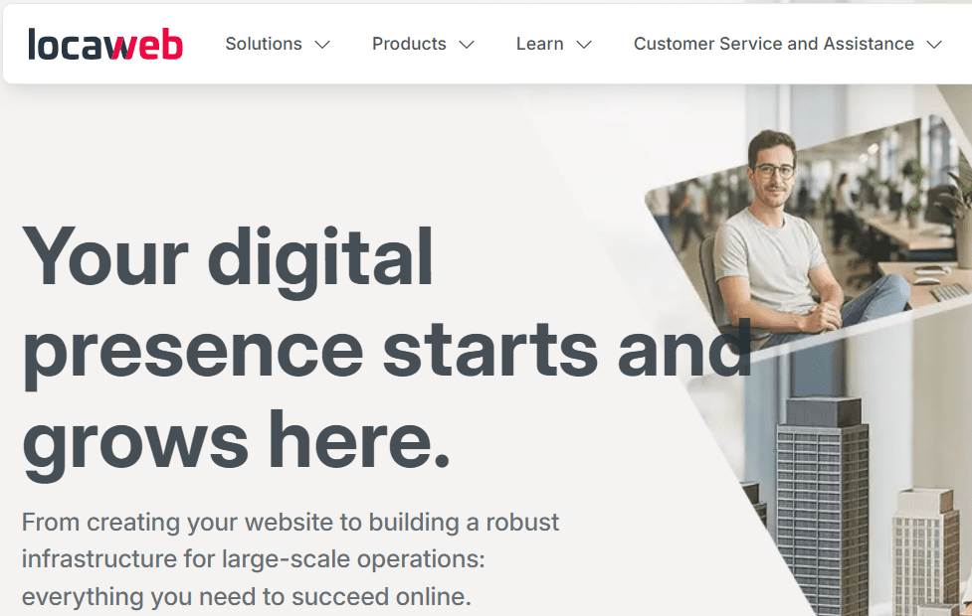Image resolution: width=972 pixels, height=616 pixels.
Task: Open the Products menu
Action: pyautogui.click(x=409, y=44)
